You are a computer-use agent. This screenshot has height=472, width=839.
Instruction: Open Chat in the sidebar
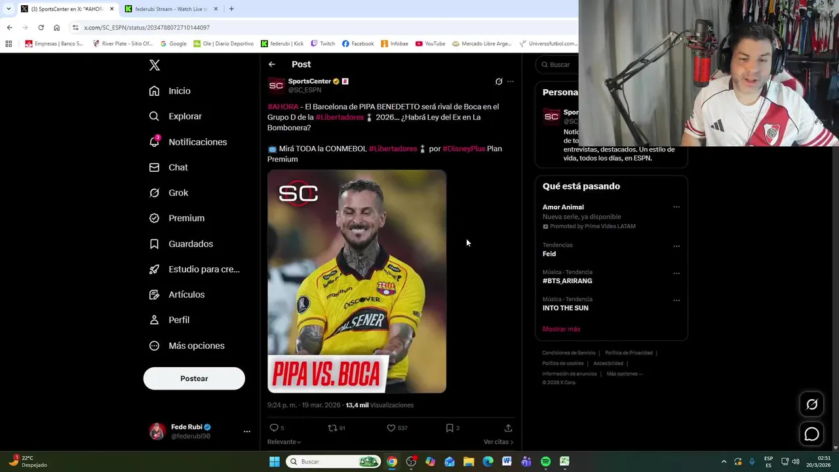coord(169,167)
